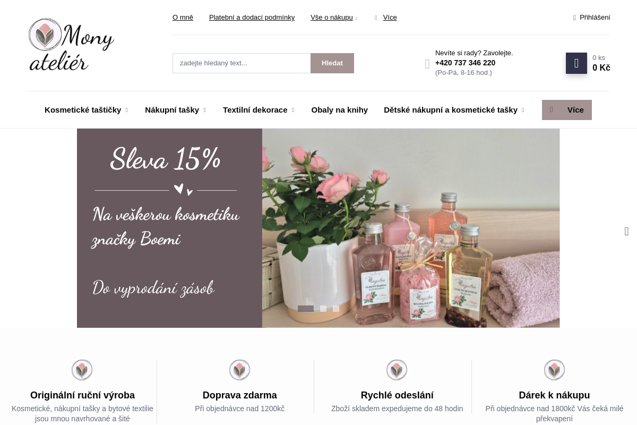Select the first carousel slide indicator
Image resolution: width=637 pixels, height=425 pixels.
point(306,309)
